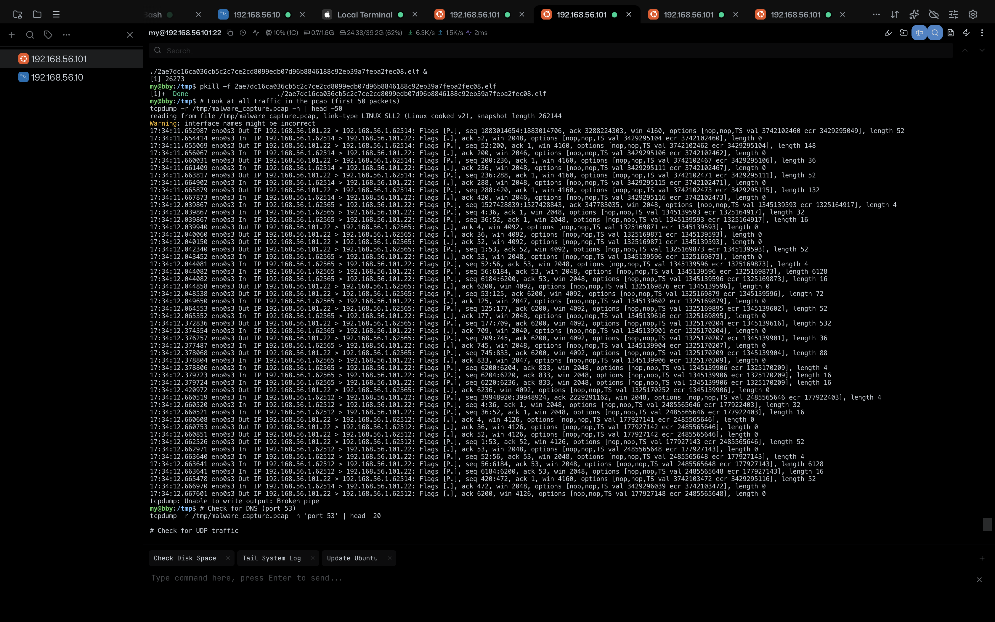
Task: Search hosts using sidebar magnifier icon
Action: tap(30, 35)
